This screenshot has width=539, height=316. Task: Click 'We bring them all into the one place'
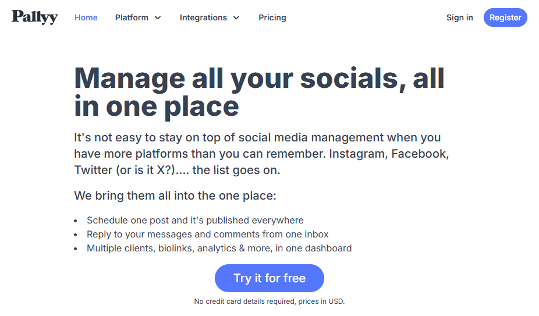175,196
